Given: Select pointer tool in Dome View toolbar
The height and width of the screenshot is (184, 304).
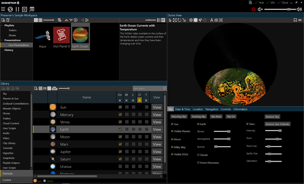Looking at the screenshot, I should point(170,20).
